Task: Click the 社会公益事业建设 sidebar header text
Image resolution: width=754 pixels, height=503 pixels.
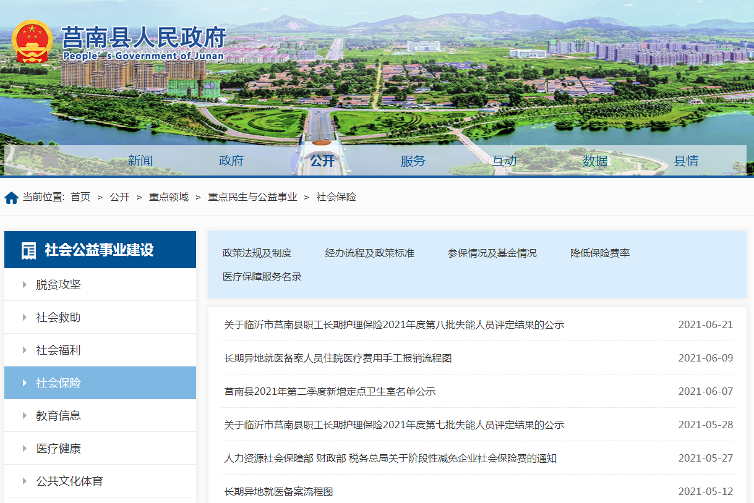Action: tap(99, 250)
